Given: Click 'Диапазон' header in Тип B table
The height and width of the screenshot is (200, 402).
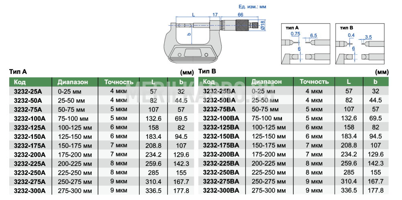Looking at the screenshot, I should [x=266, y=82].
